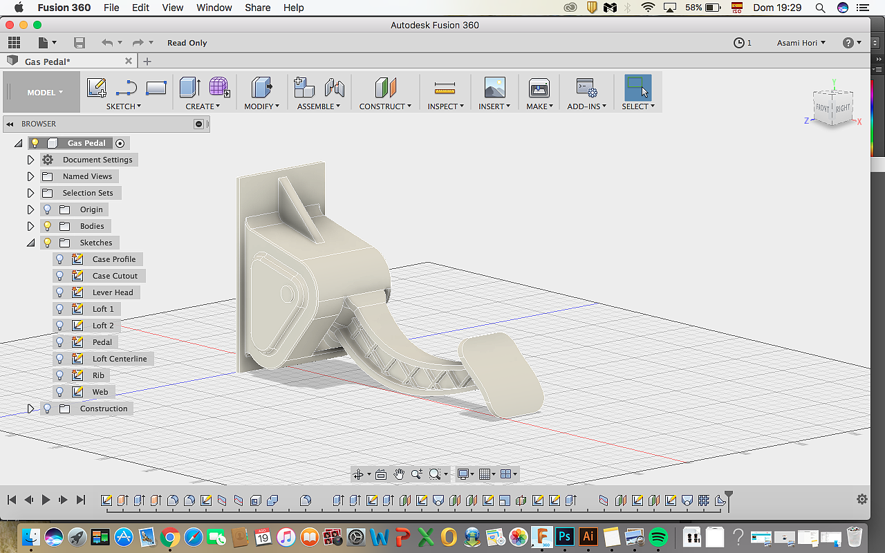This screenshot has height=553, width=885.
Task: Click the Insert image icon
Action: (494, 88)
